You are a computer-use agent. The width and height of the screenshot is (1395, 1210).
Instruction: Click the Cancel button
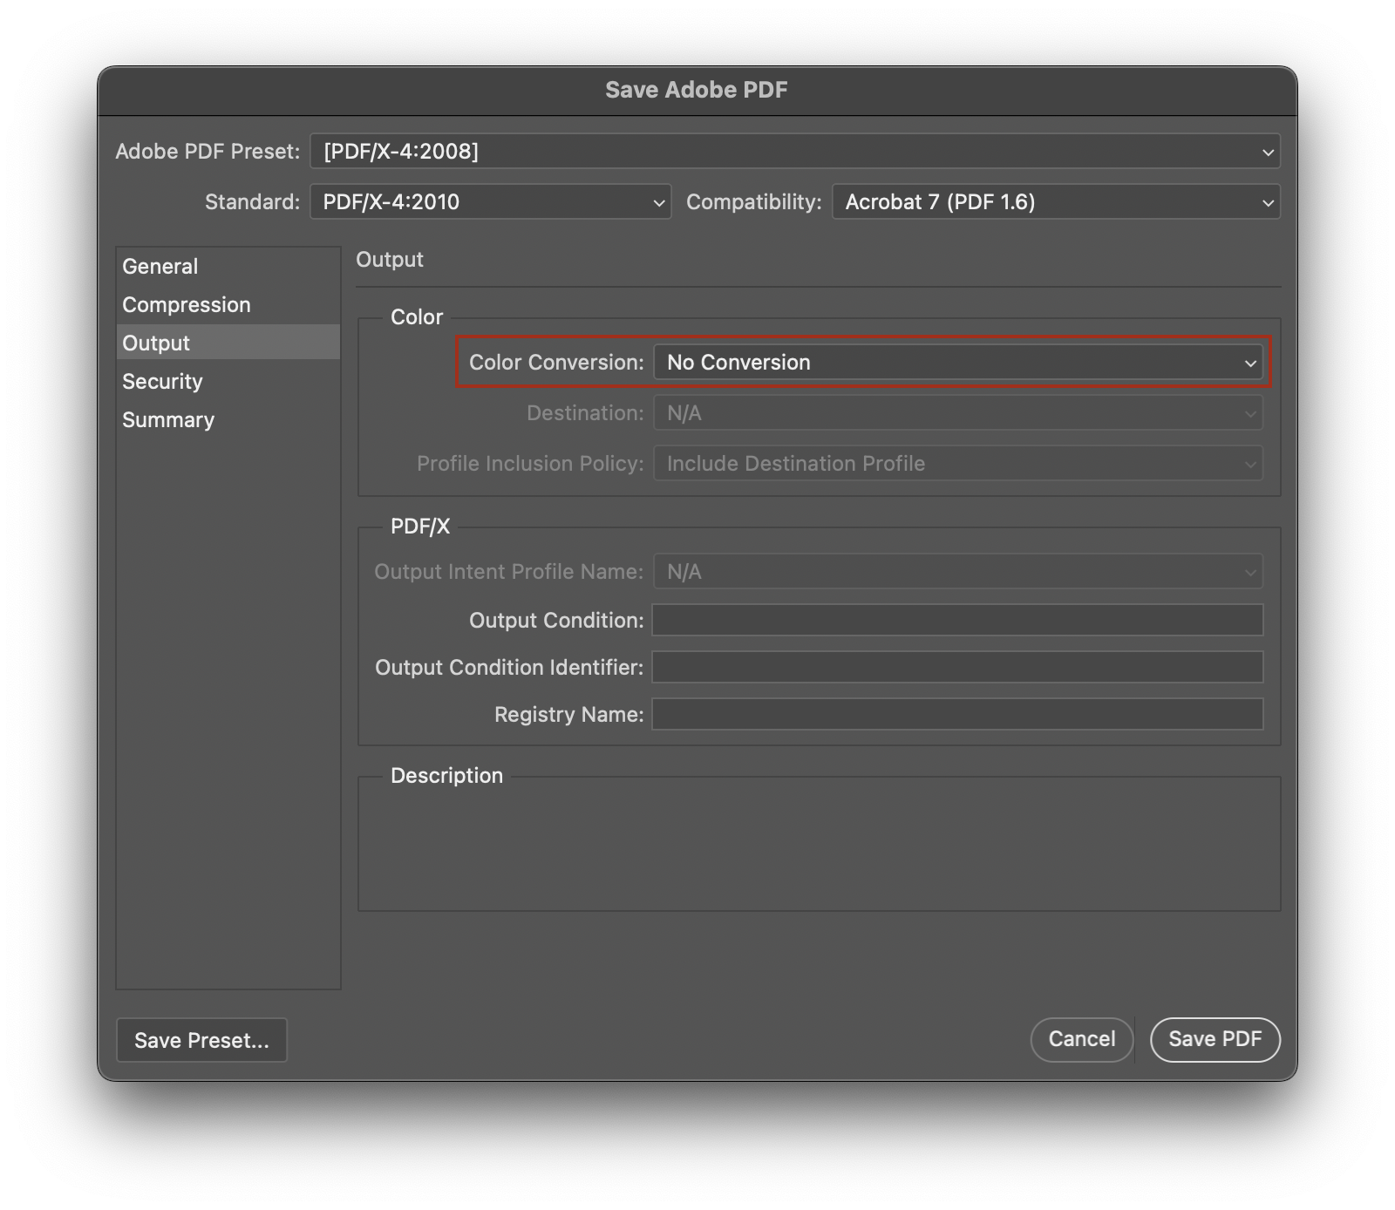[1081, 1039]
